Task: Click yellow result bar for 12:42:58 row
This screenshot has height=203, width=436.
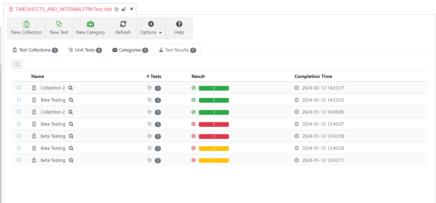Action: click(214, 149)
